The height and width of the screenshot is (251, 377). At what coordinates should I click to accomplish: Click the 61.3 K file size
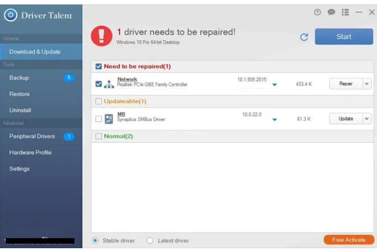click(x=304, y=119)
